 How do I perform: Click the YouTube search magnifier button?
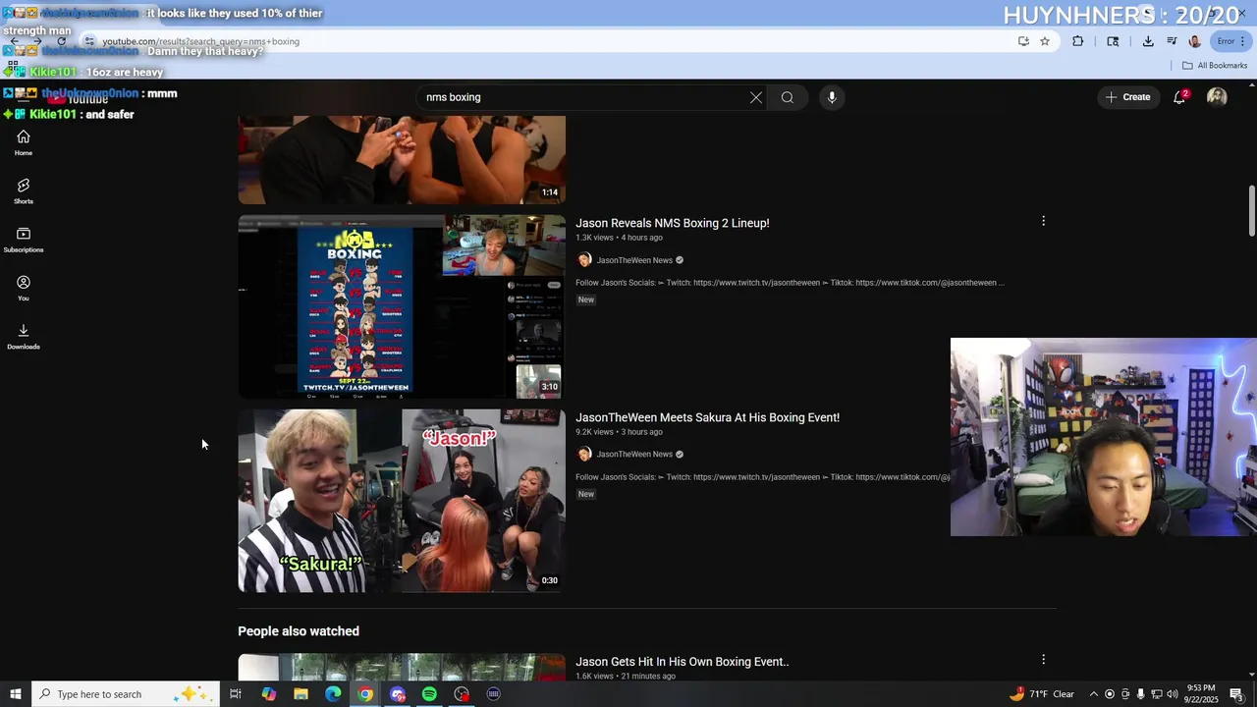pos(788,97)
